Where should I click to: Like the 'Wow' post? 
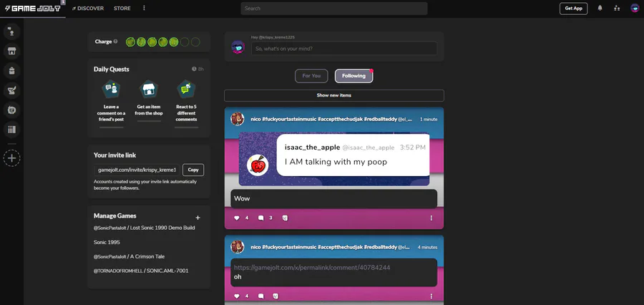[237, 218]
